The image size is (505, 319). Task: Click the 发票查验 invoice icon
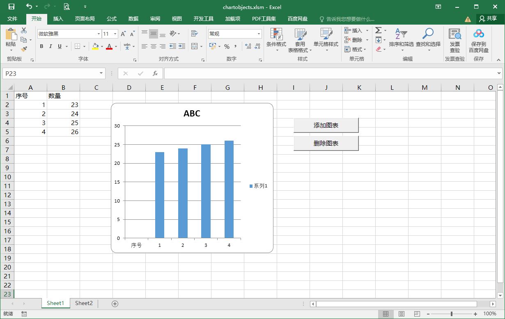(x=454, y=34)
